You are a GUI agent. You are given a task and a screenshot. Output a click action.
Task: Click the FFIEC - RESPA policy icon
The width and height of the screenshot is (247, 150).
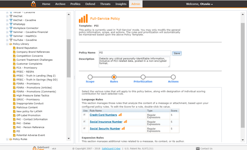pos(14,72)
